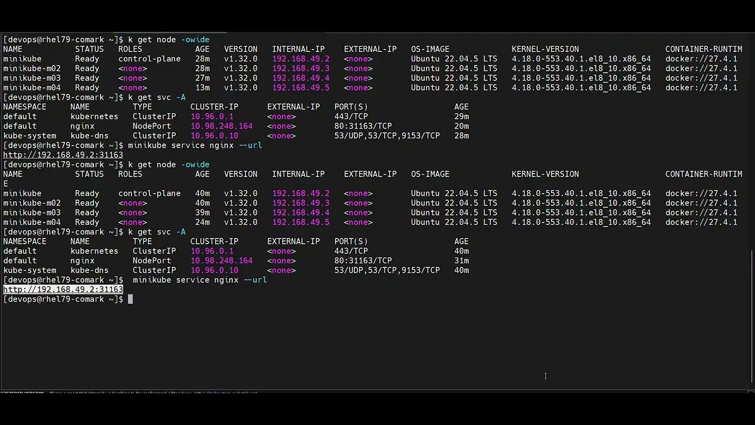Click the empty final command prompt line
This screenshot has width=755, height=425.
[377, 299]
